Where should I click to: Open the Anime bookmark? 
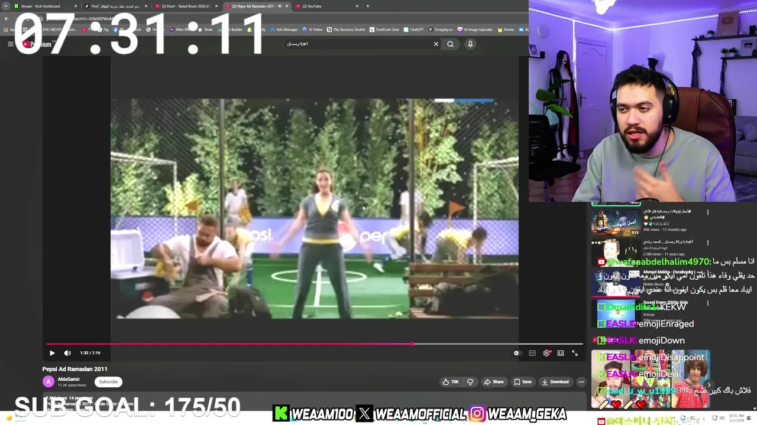(506, 30)
